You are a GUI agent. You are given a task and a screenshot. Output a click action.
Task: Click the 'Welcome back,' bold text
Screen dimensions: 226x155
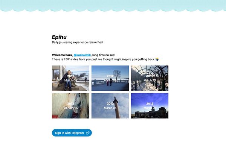63,55
